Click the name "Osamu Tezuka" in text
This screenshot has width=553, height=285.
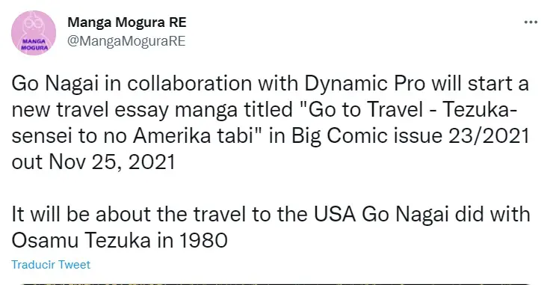point(81,241)
